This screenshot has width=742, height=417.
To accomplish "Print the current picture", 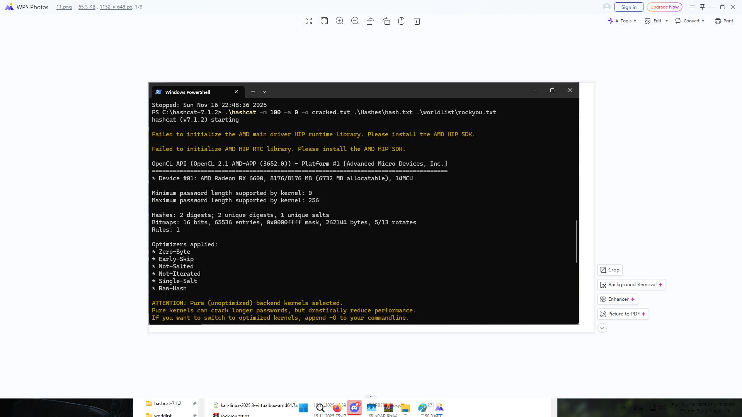I will point(724,21).
